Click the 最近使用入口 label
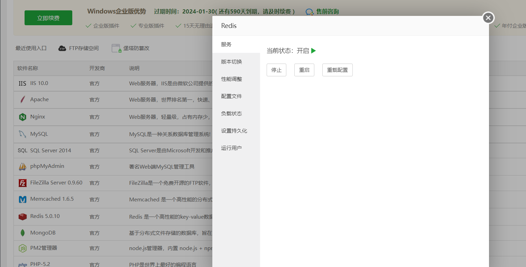Image resolution: width=526 pixels, height=267 pixels. tap(31, 48)
